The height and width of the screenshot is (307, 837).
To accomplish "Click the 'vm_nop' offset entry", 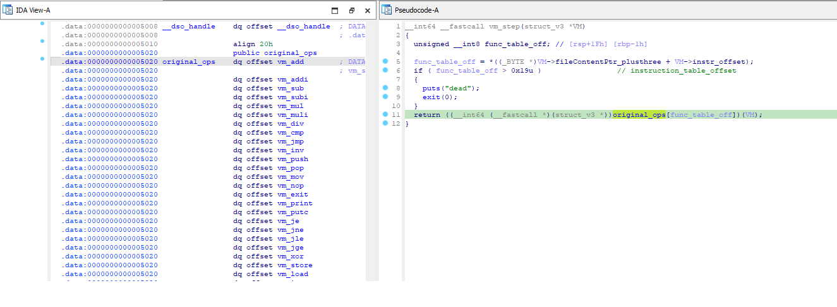I will click(x=291, y=186).
